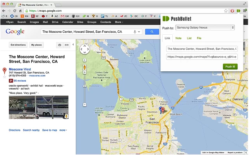
Task: Open the DC bookmark
Action: (134, 16)
